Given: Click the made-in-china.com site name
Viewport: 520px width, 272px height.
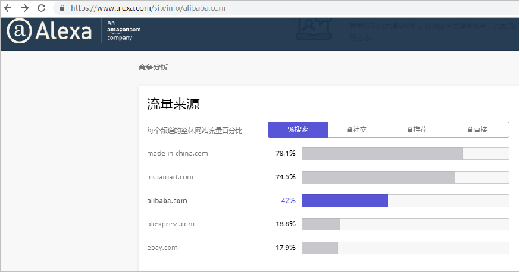Looking at the screenshot, I should (x=177, y=153).
